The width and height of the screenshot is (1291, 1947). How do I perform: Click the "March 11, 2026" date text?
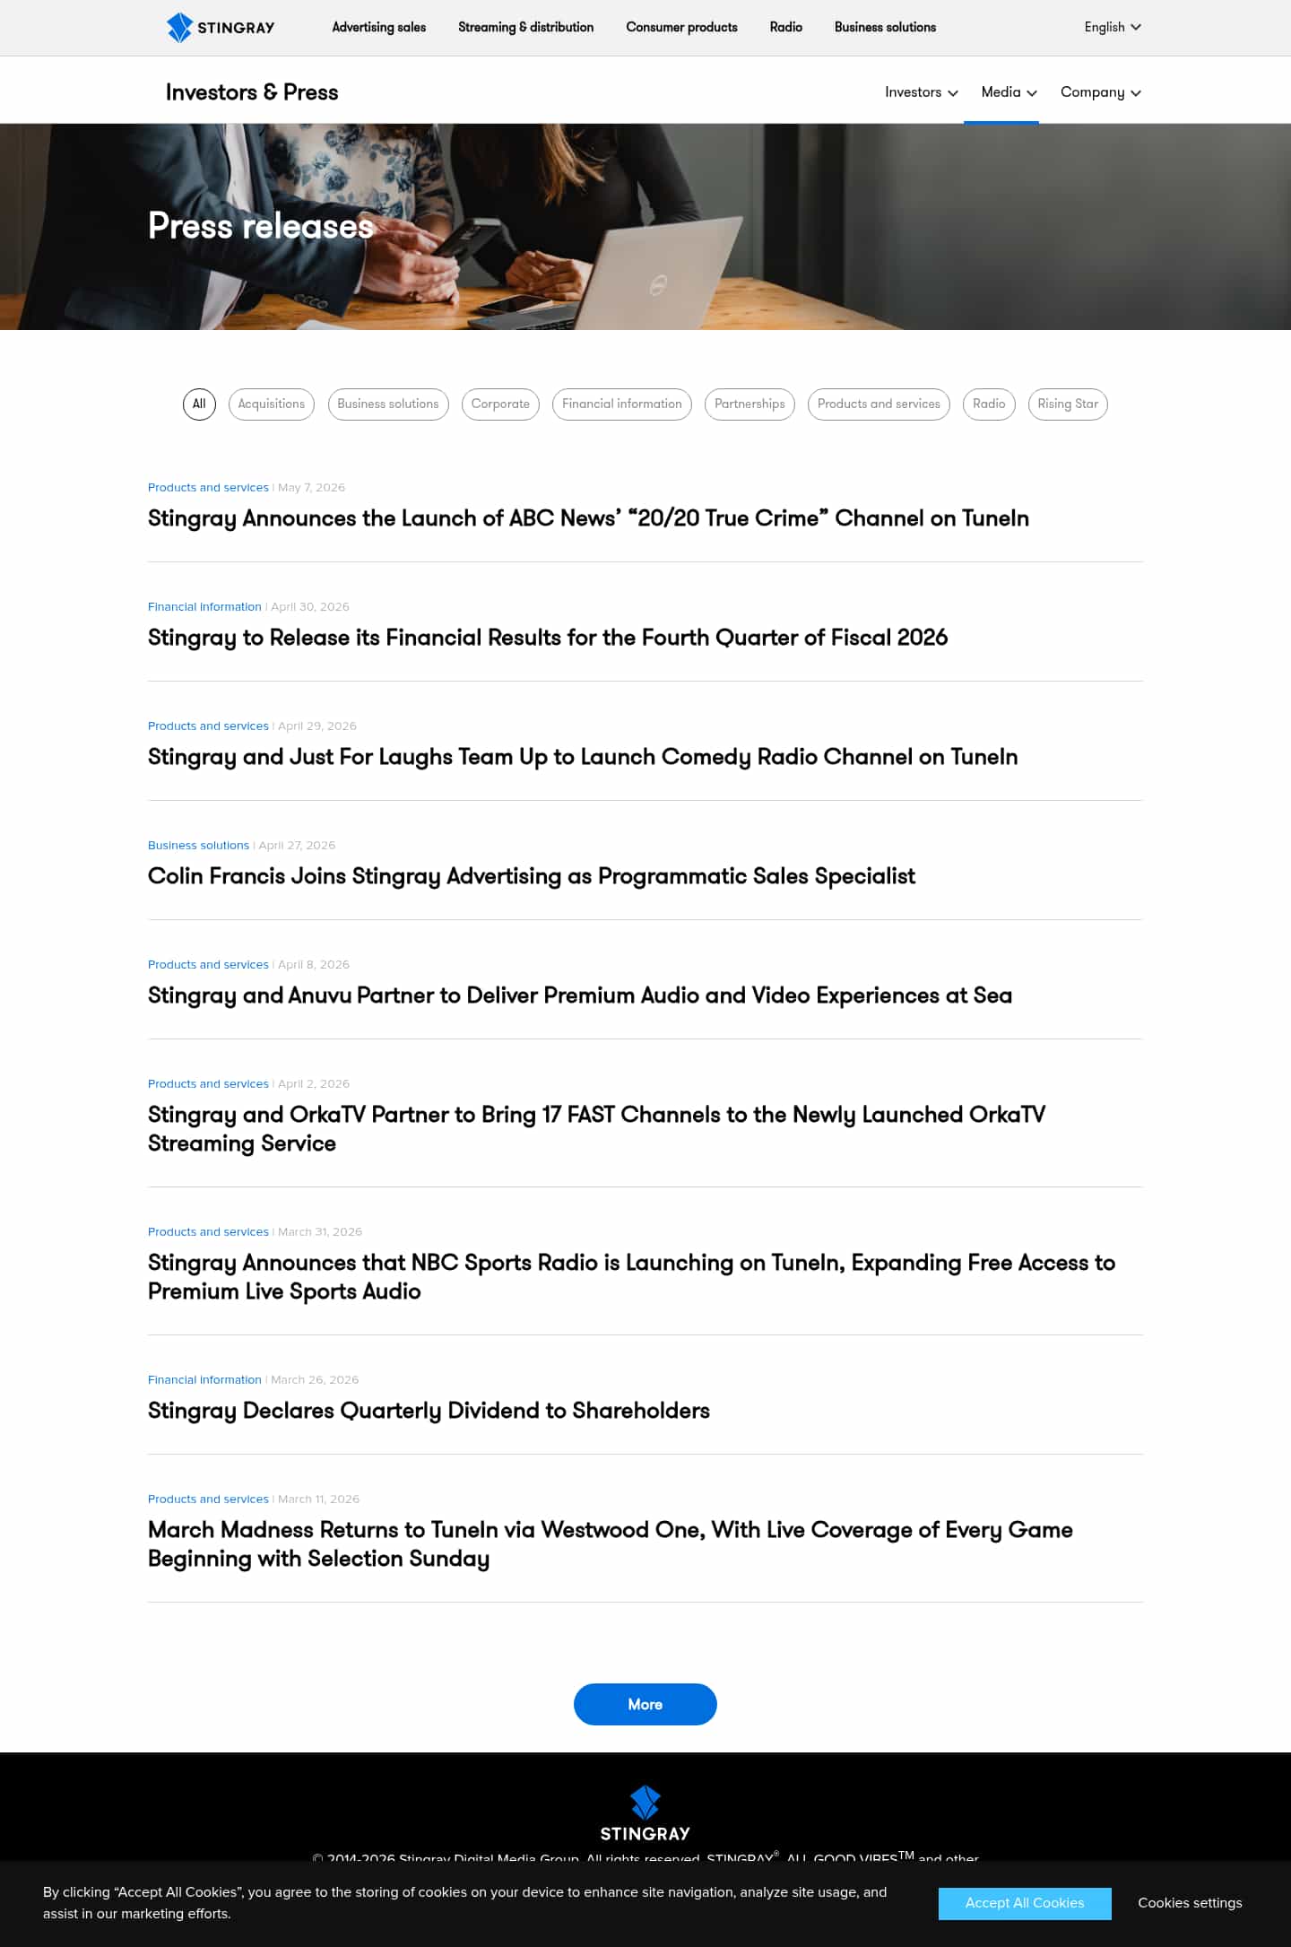(318, 1499)
